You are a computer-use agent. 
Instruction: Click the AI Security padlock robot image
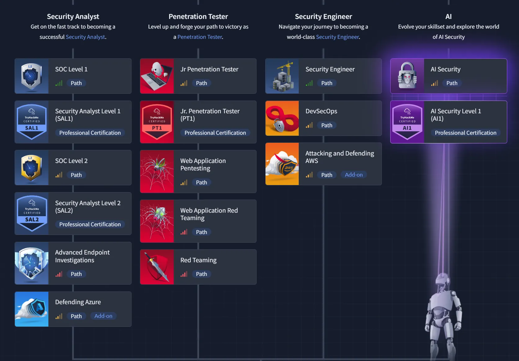[407, 76]
